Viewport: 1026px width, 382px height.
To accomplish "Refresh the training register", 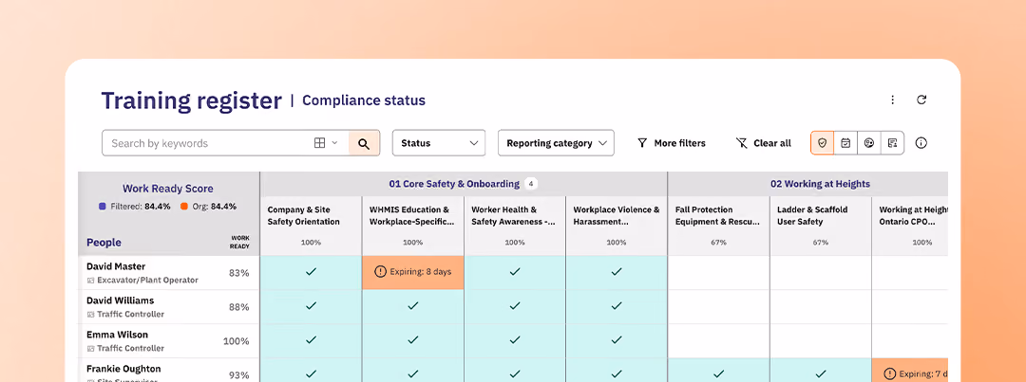I will click(921, 100).
